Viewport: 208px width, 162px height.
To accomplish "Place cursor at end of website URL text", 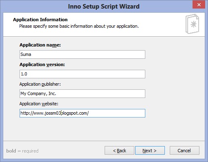I will tap(89, 113).
